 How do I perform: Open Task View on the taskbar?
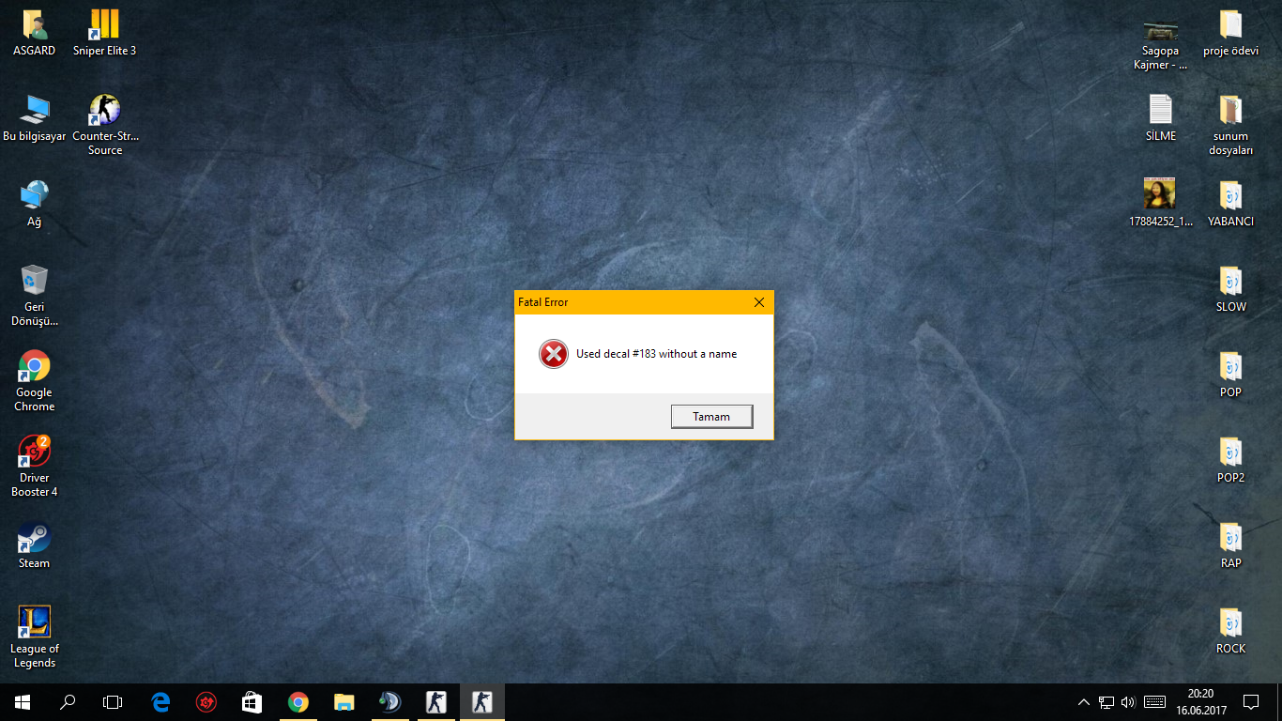pyautogui.click(x=113, y=702)
